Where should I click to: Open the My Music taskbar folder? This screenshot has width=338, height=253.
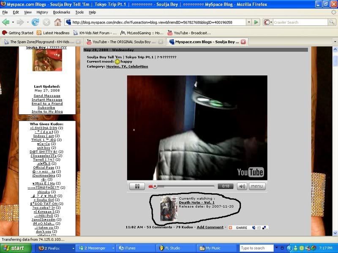[x=216, y=248]
